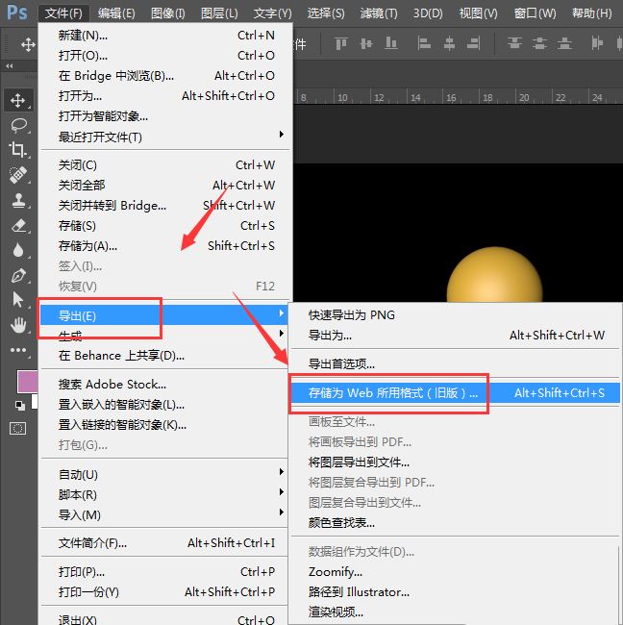623x625 pixels.
Task: Select the Hand tool
Action: 18,325
